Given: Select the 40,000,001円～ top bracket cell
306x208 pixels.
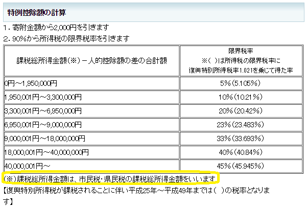Looking at the screenshot, I should click(x=91, y=166).
